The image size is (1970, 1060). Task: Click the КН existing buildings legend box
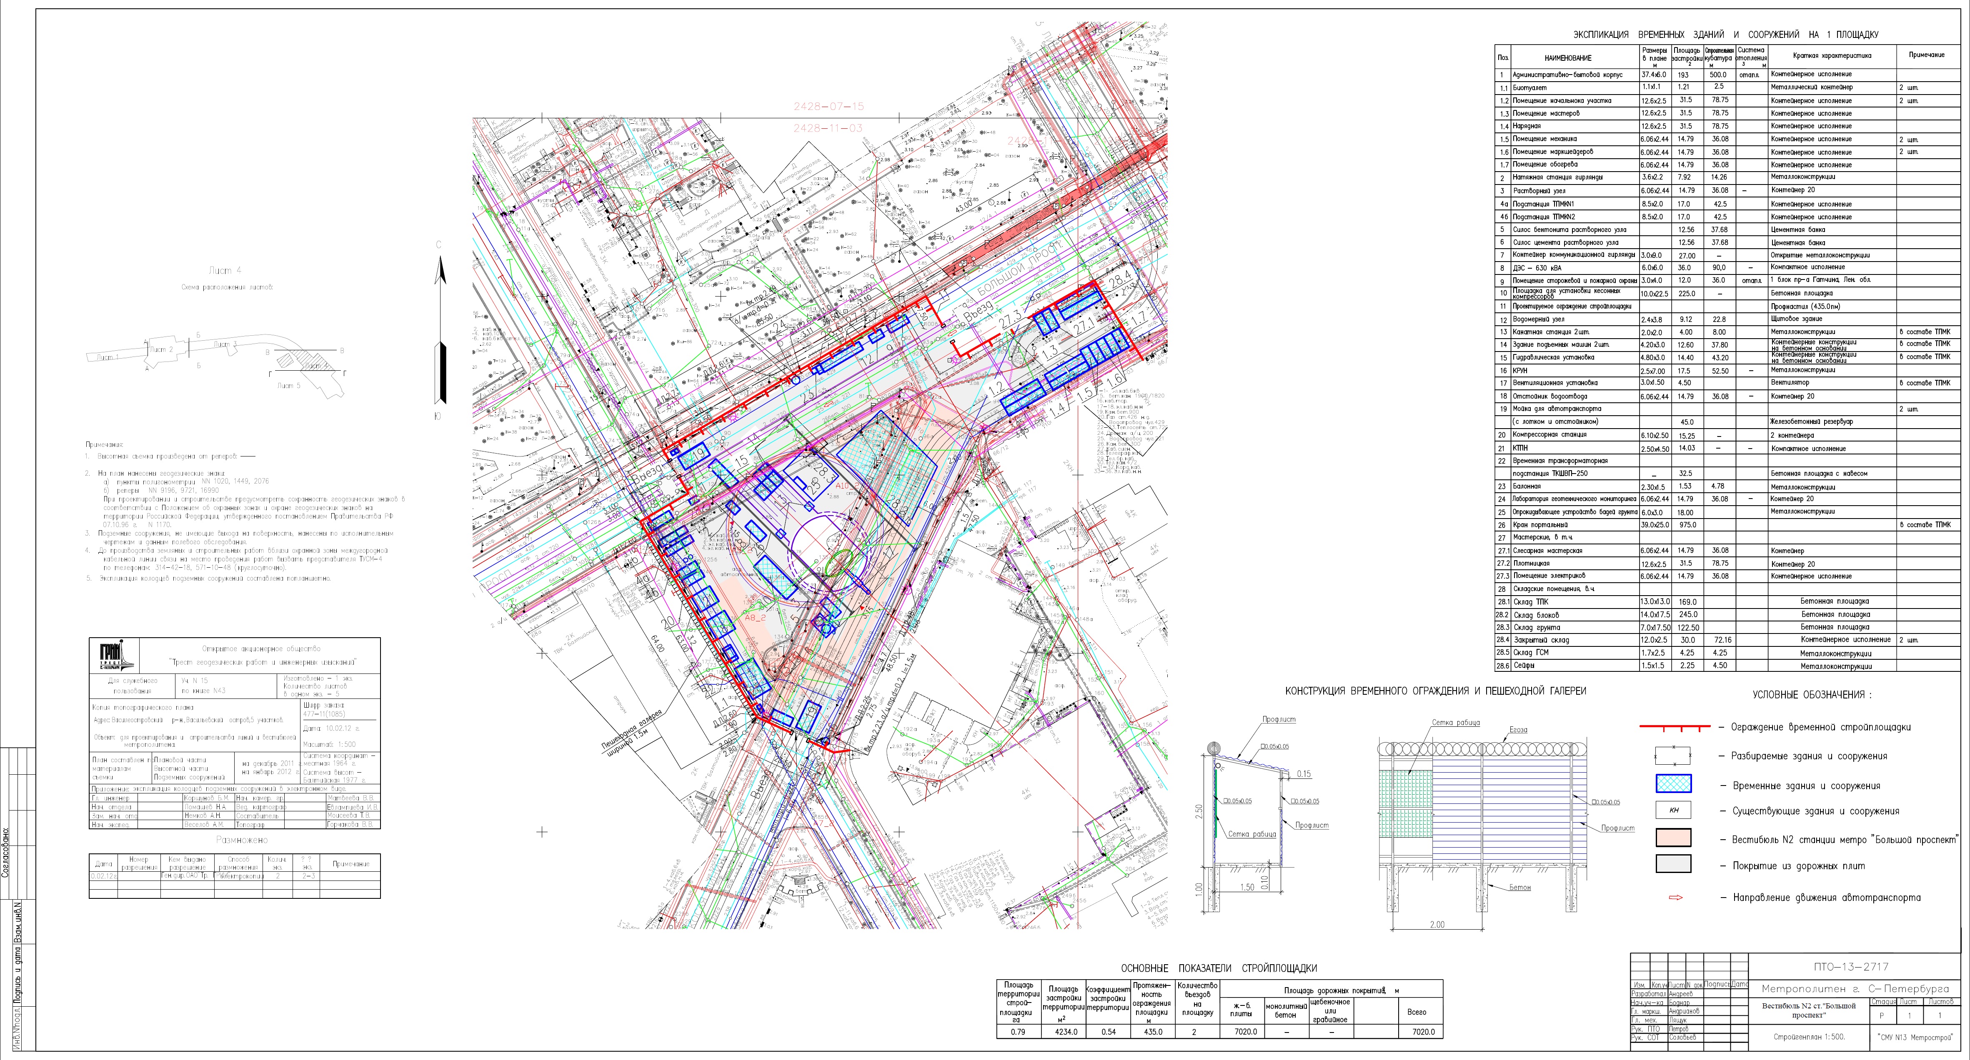[x=1673, y=811]
